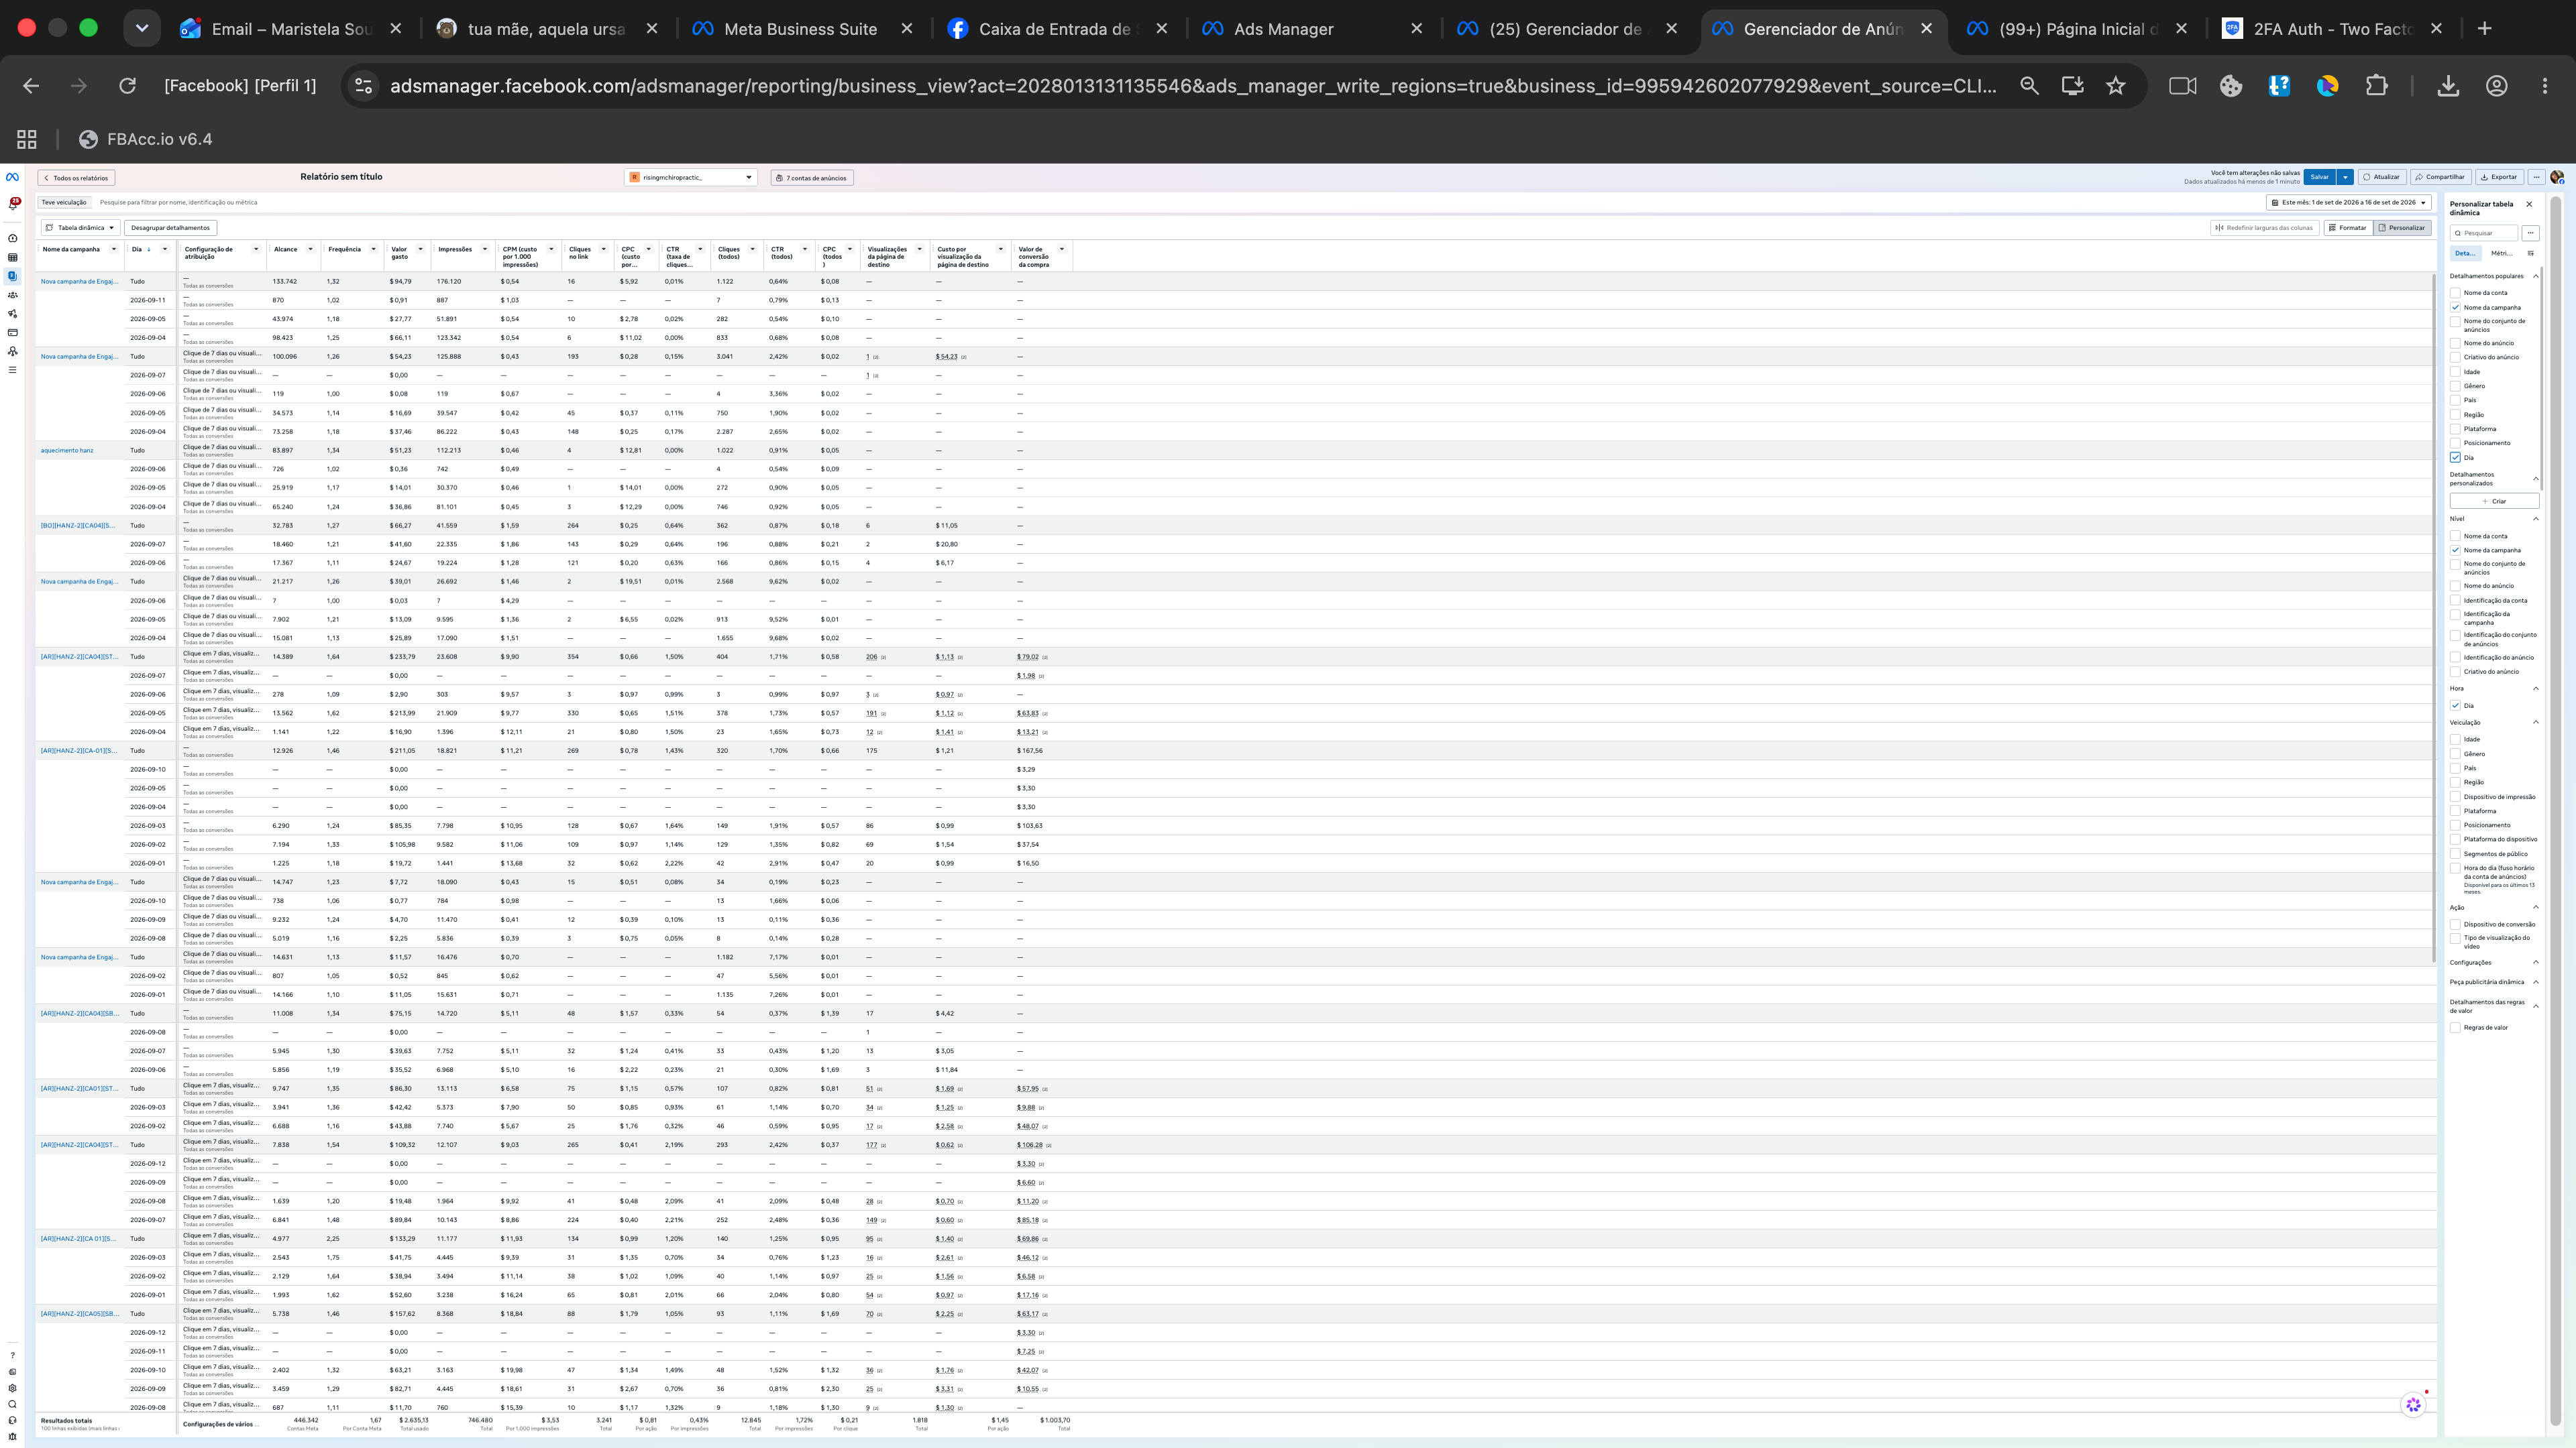Open the all-tools hamburger menu in sidebar
The width and height of the screenshot is (2576, 1448).
pyautogui.click(x=12, y=370)
